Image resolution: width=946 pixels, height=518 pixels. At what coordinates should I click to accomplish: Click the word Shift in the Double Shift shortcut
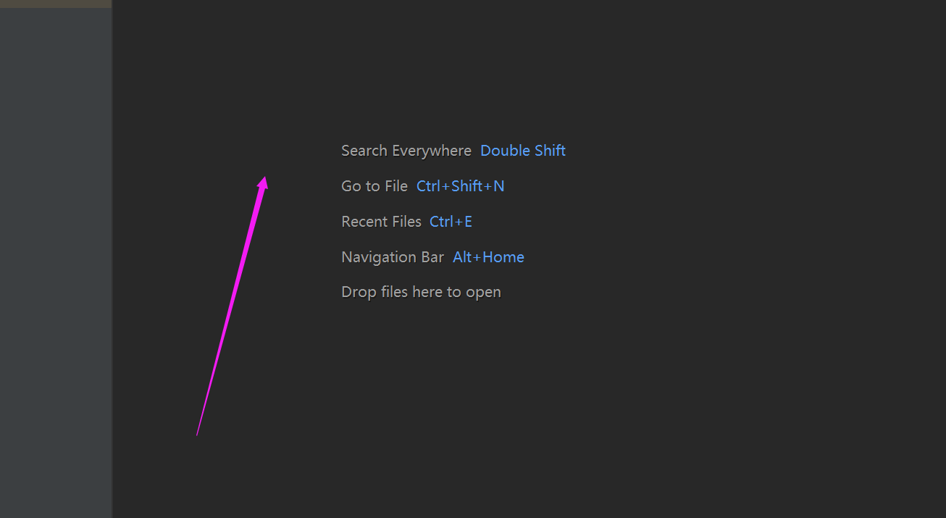pyautogui.click(x=549, y=151)
